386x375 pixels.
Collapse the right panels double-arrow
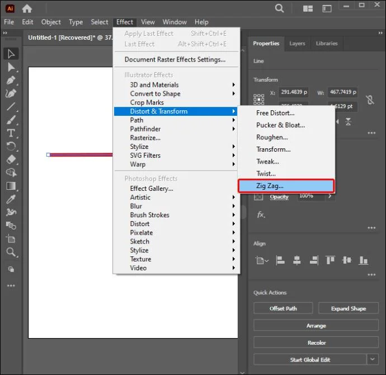380,33
